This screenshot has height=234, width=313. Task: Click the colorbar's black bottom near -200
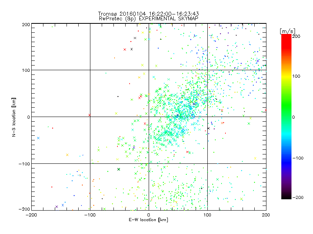pyautogui.click(x=286, y=197)
